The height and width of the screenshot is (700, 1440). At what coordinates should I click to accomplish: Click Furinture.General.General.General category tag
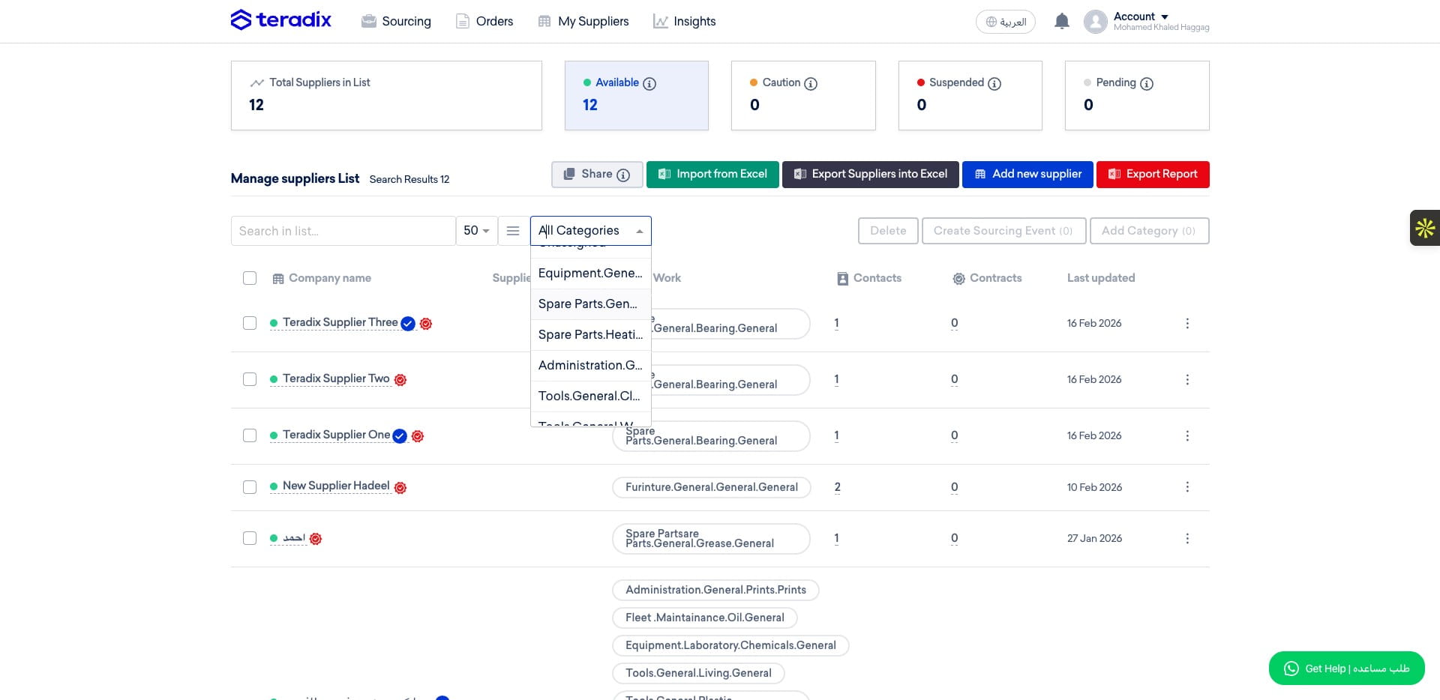click(x=712, y=487)
